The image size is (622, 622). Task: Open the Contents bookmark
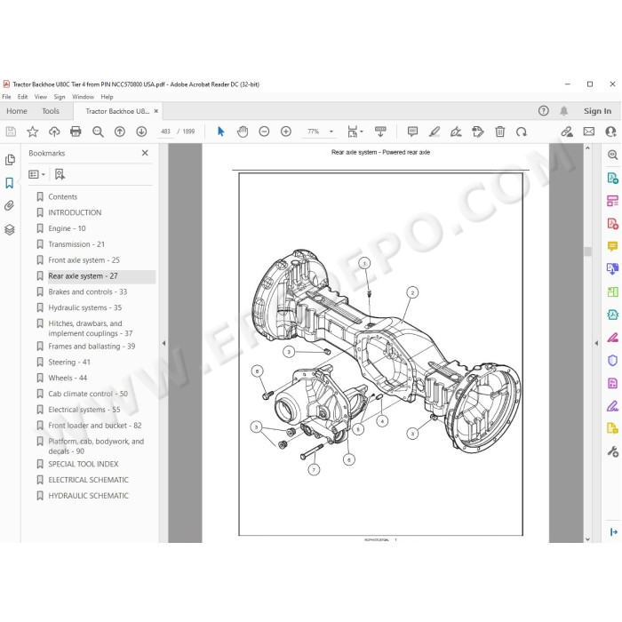[x=63, y=196]
